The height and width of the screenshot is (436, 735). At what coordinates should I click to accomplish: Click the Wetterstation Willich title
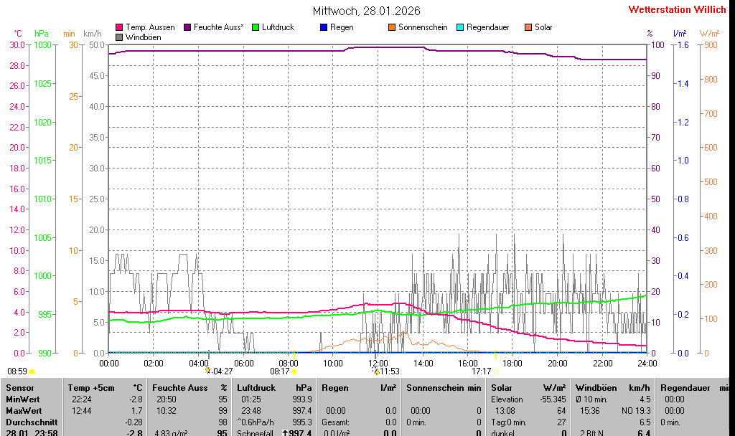677,9
